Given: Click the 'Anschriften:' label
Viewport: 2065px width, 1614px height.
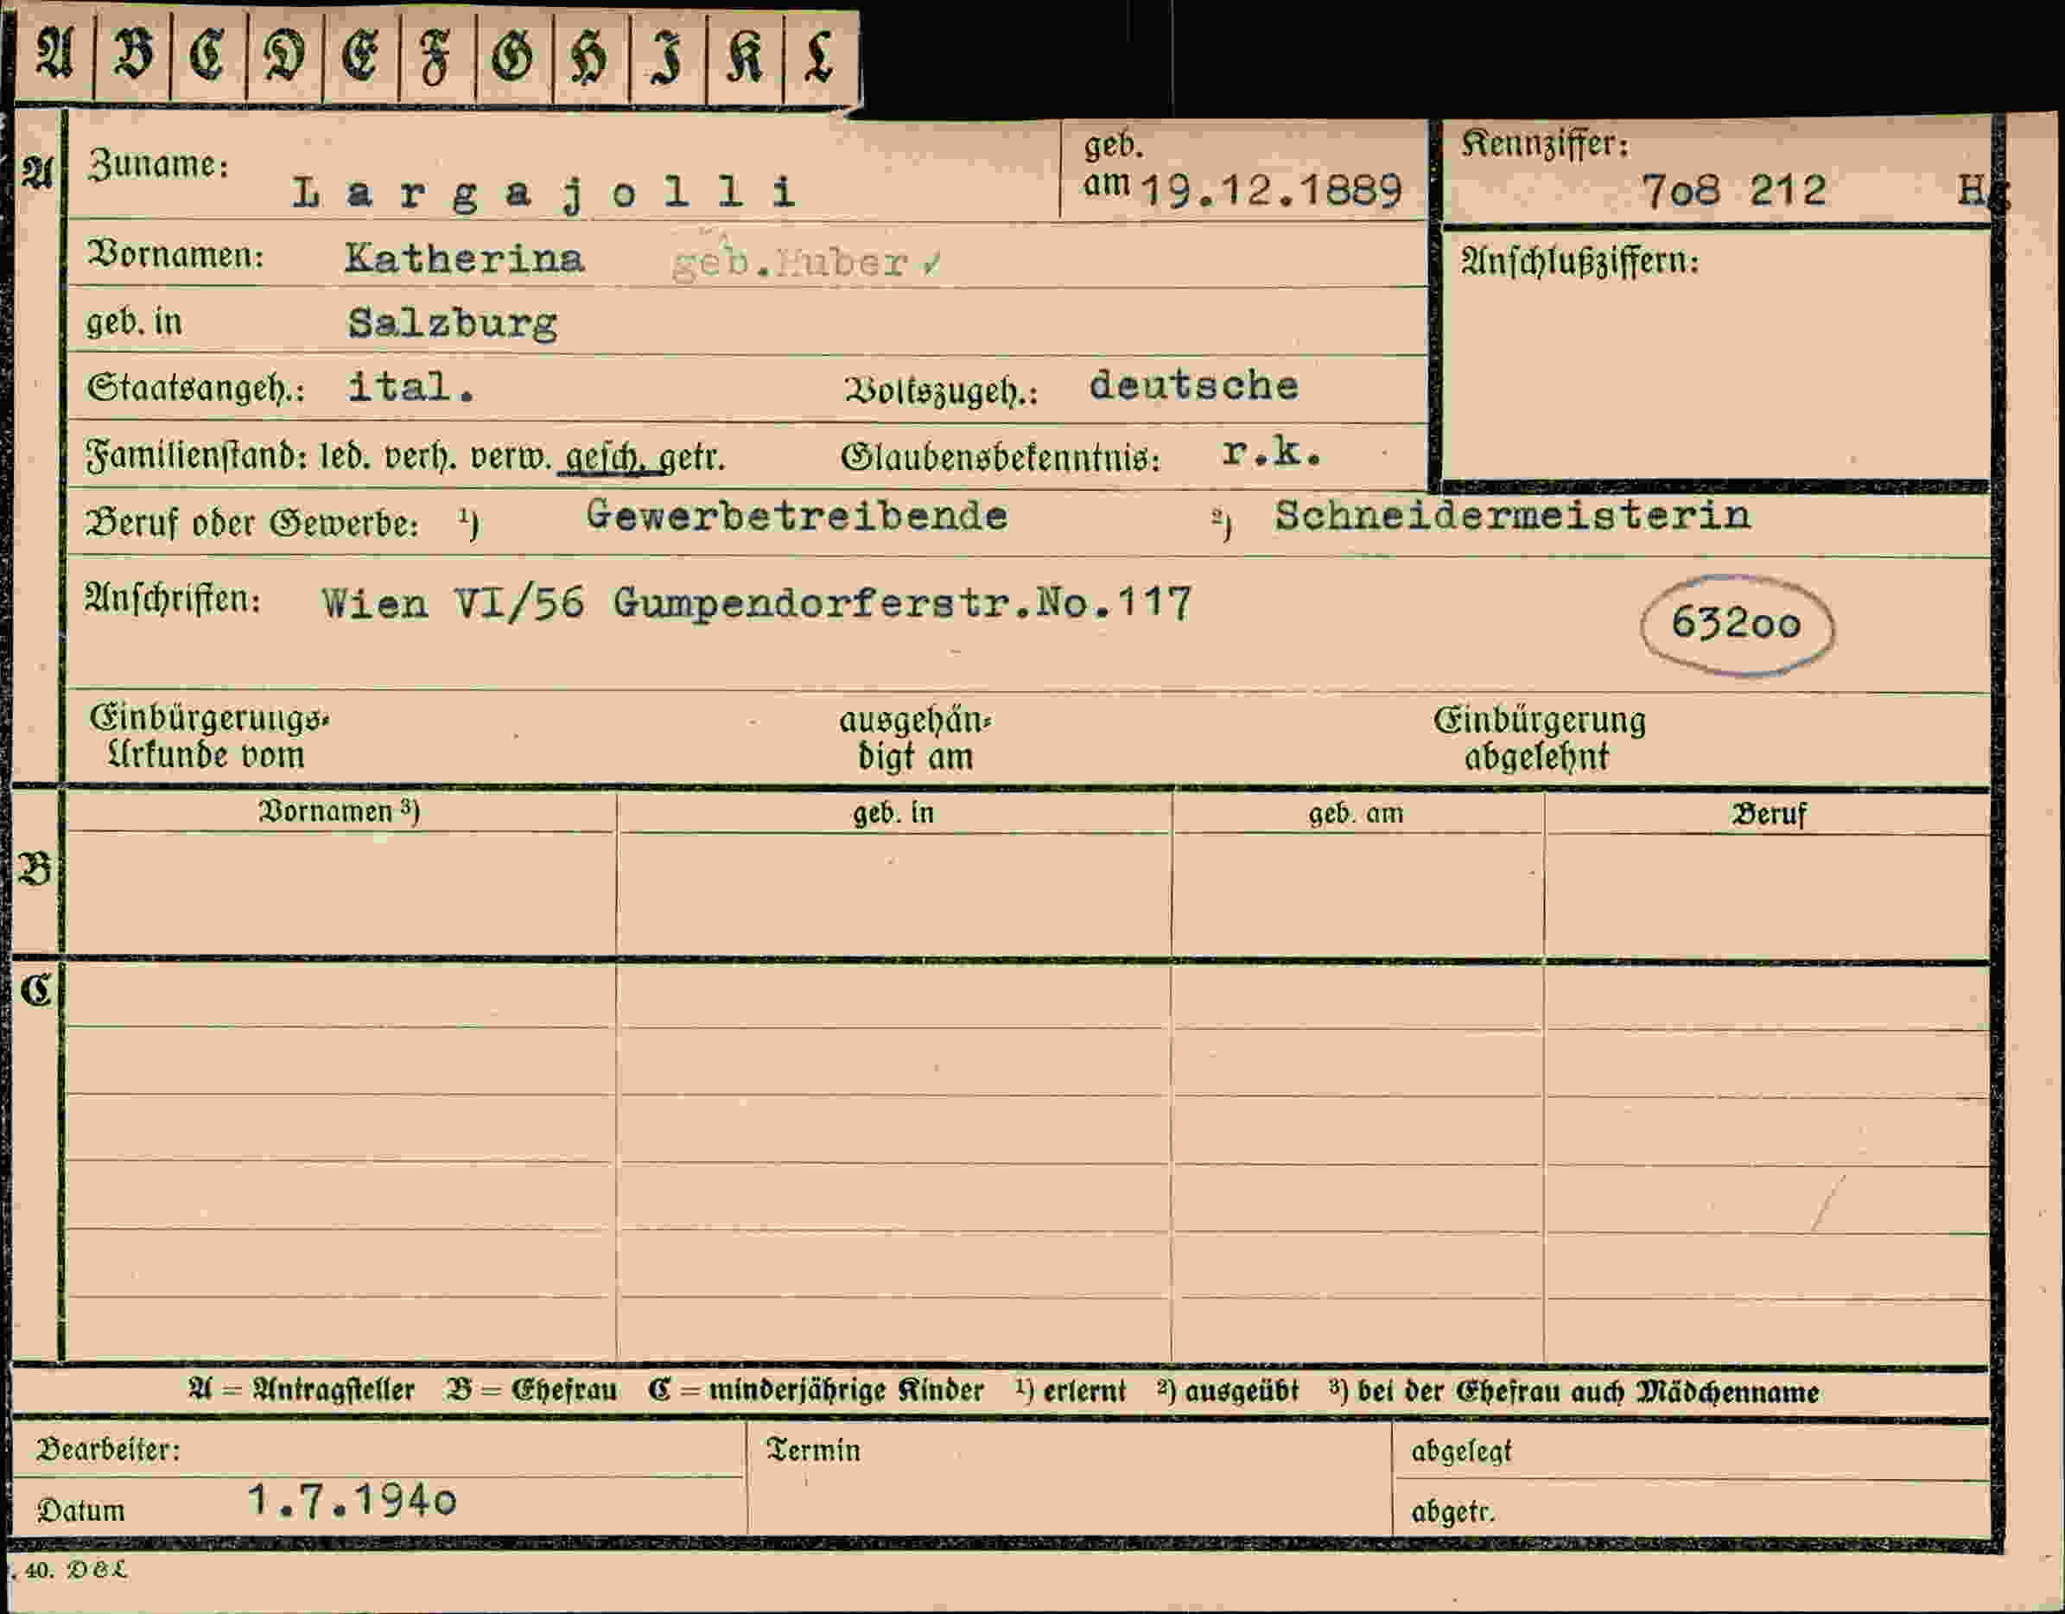Looking at the screenshot, I should (x=172, y=599).
